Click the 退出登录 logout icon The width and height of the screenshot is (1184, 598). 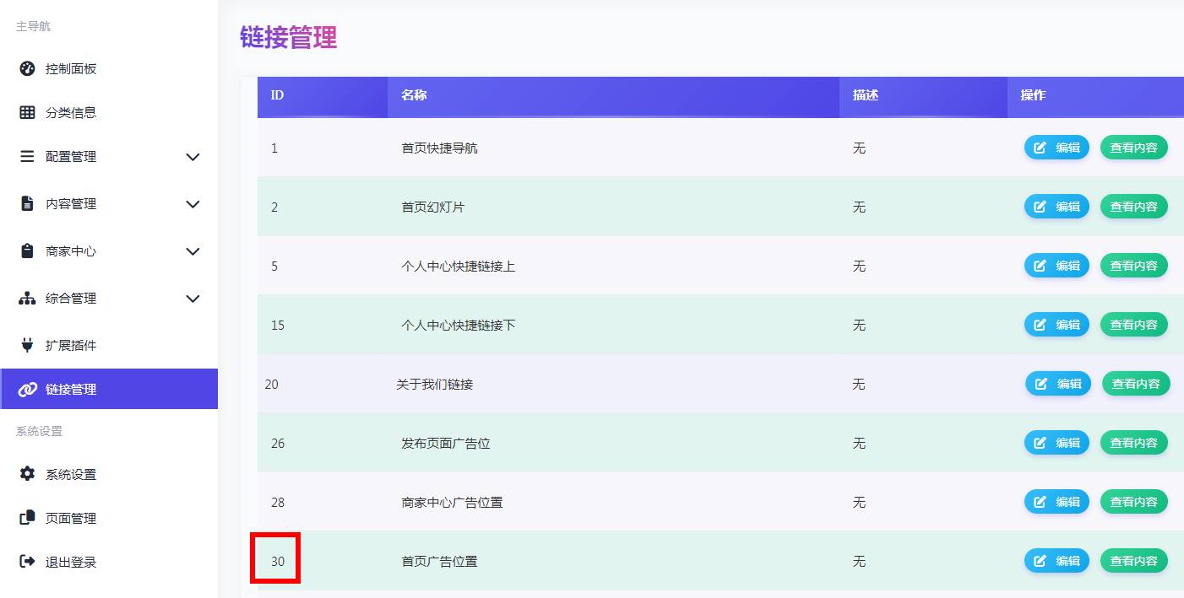pos(26,562)
